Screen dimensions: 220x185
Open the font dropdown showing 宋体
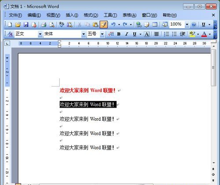point(84,34)
